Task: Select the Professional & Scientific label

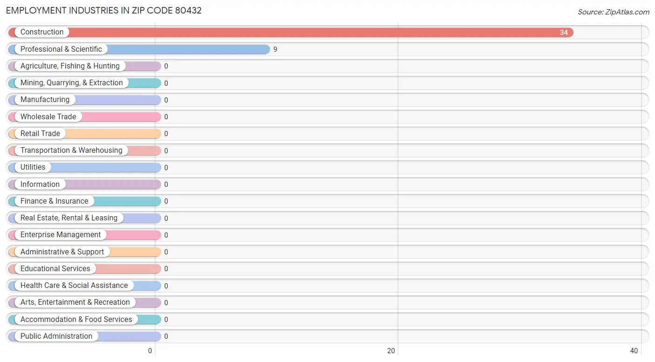Action: 61,49
